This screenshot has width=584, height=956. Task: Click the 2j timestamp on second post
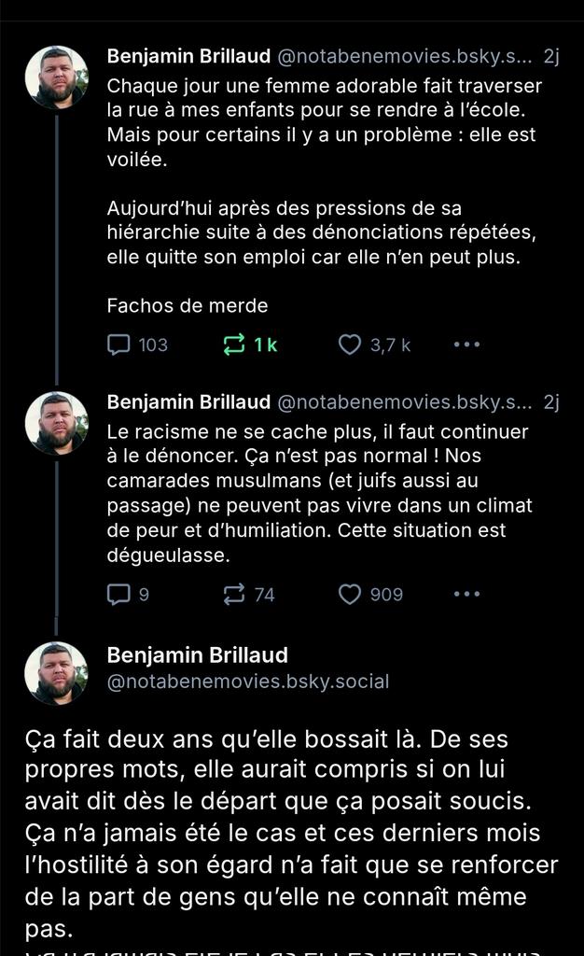click(551, 401)
